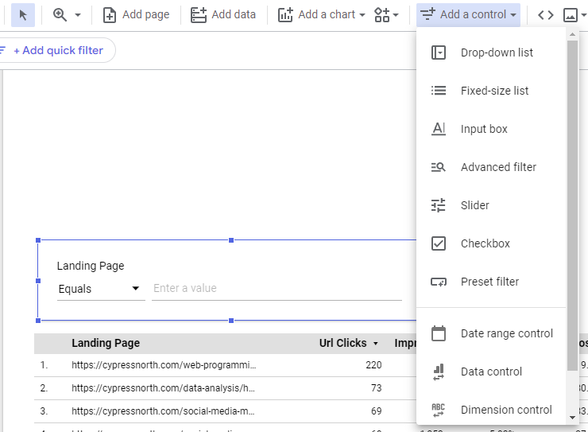Click the left-middle handle of the filter control
Image resolution: width=588 pixels, height=432 pixels.
38,281
